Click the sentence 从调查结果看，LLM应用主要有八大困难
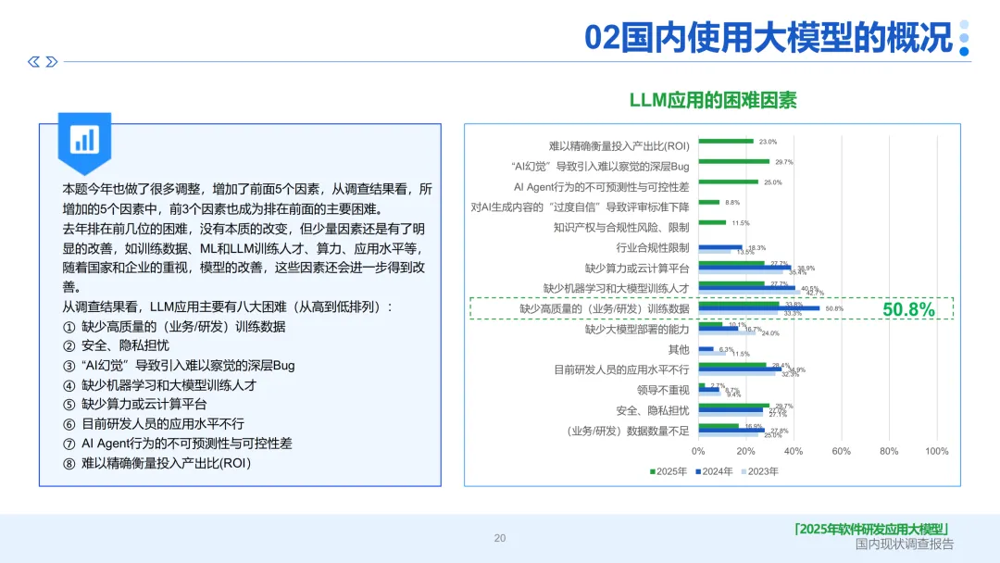The image size is (1000, 563). 227,307
